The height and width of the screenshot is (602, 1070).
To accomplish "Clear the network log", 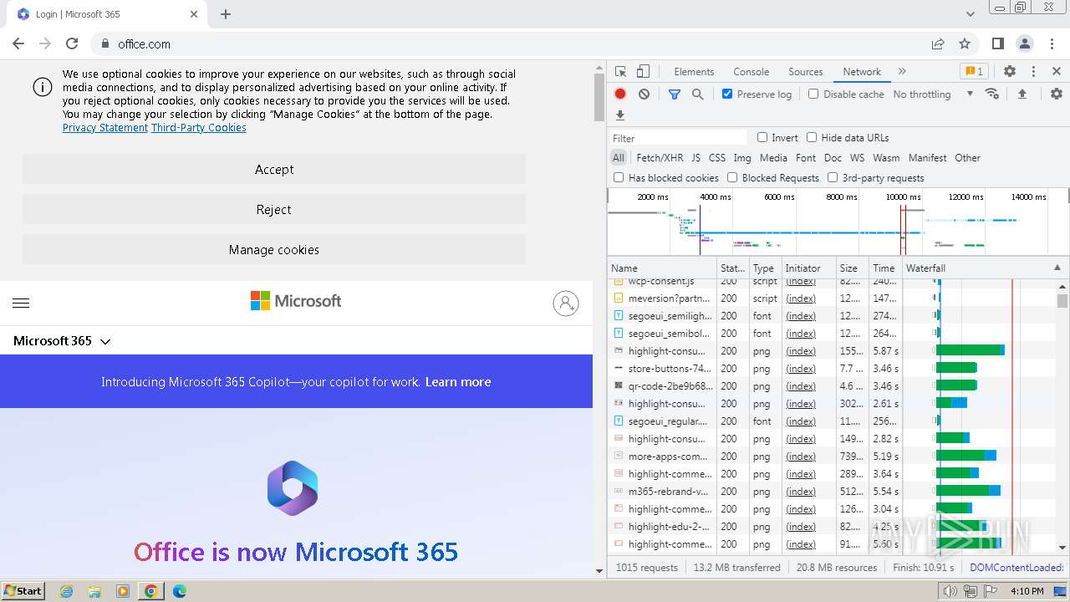I will [x=644, y=94].
